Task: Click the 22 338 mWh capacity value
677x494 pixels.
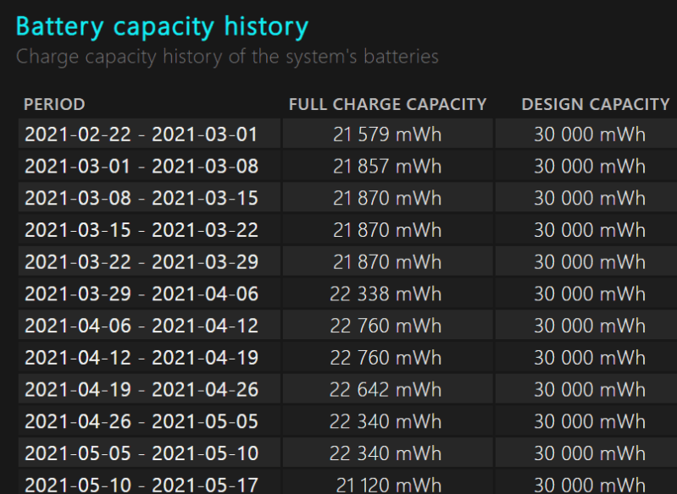Action: coord(386,294)
